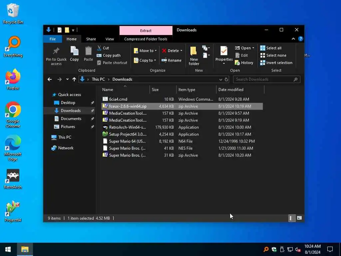Open the Move to dropdown
The image size is (341, 256).
145,51
